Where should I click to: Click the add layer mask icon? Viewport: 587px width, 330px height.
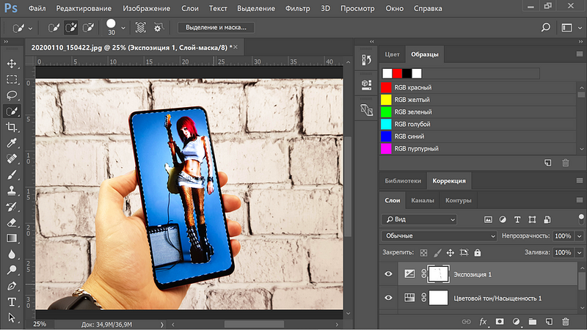(500, 321)
